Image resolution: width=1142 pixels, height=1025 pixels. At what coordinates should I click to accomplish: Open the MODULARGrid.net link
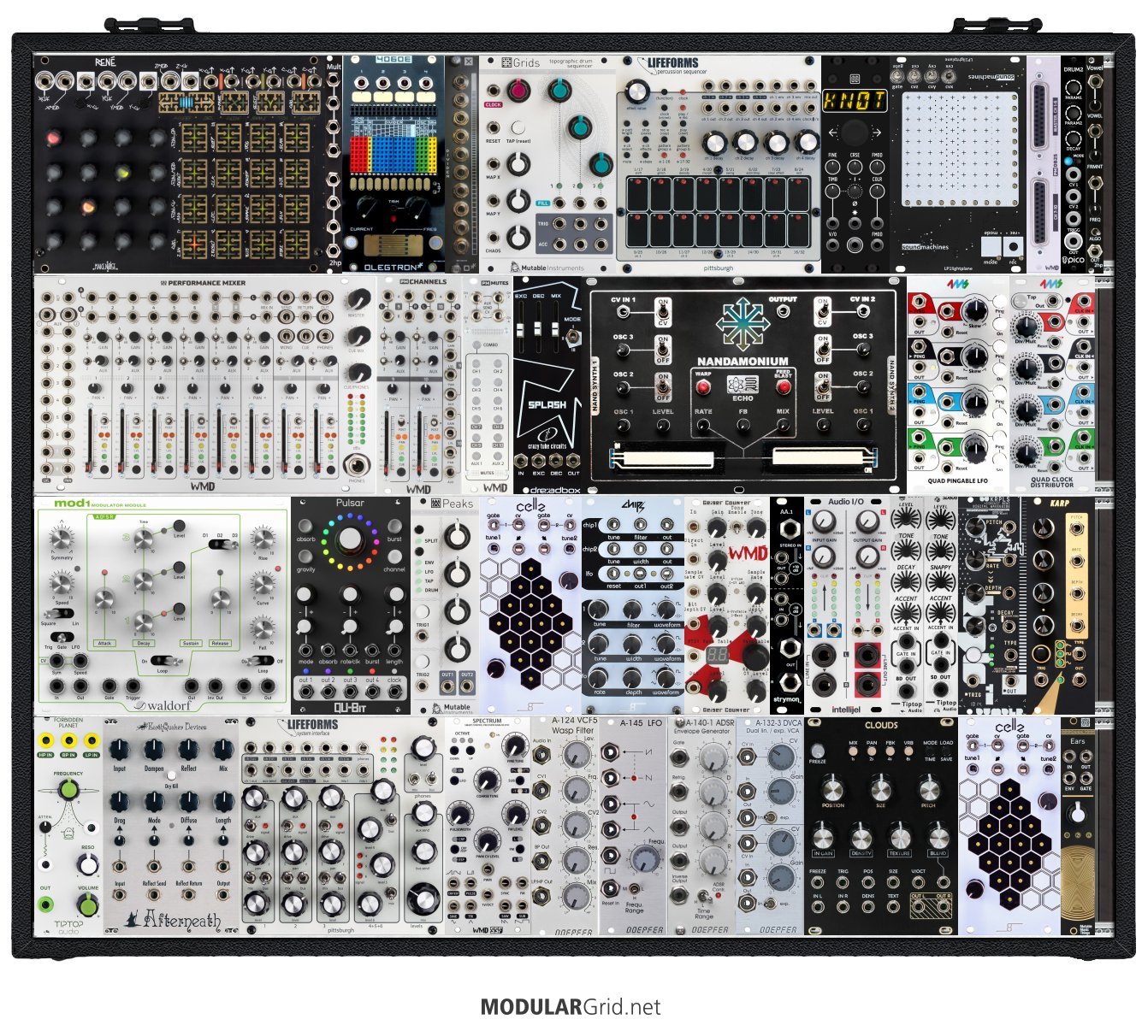point(571,1007)
